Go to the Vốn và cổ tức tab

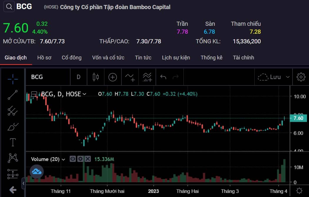click(108, 58)
